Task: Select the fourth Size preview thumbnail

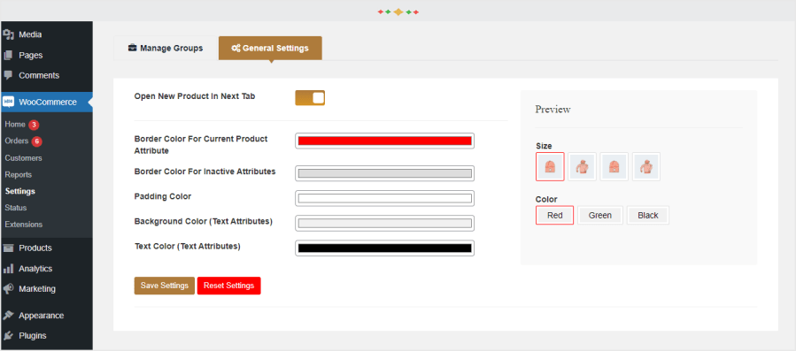Action: click(x=645, y=166)
